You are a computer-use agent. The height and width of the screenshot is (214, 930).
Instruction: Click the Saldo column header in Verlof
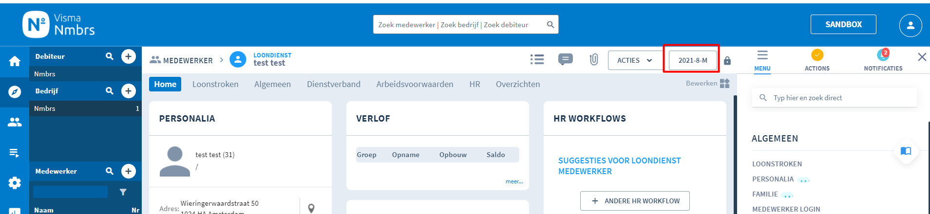[495, 155]
